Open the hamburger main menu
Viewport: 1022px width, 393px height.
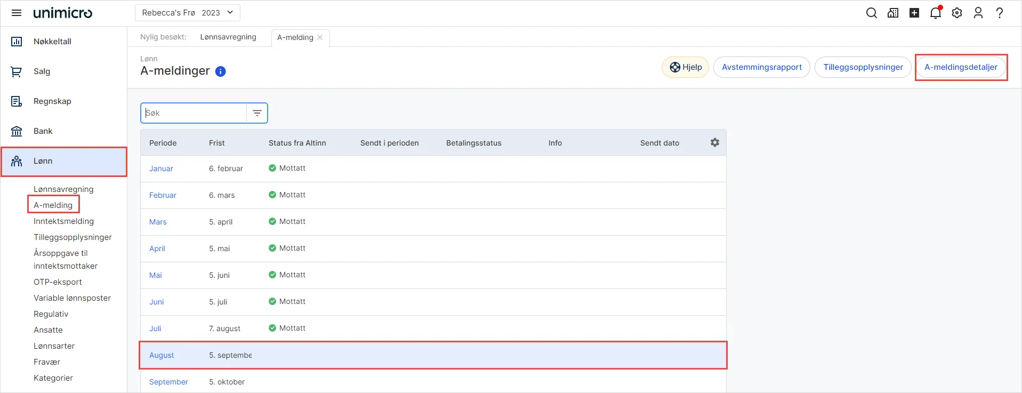coord(17,13)
